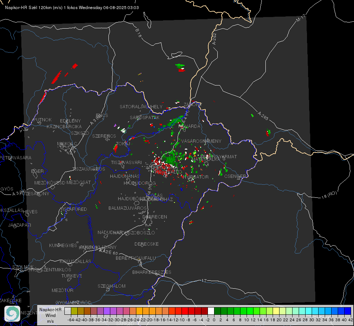Click the TISZAFÜRED label
The image size is (354, 326).
pyautogui.click(x=74, y=209)
